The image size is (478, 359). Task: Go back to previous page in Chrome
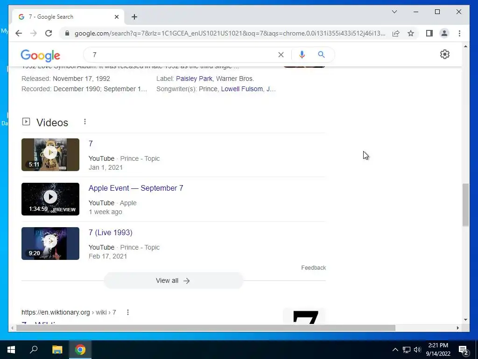point(19,33)
